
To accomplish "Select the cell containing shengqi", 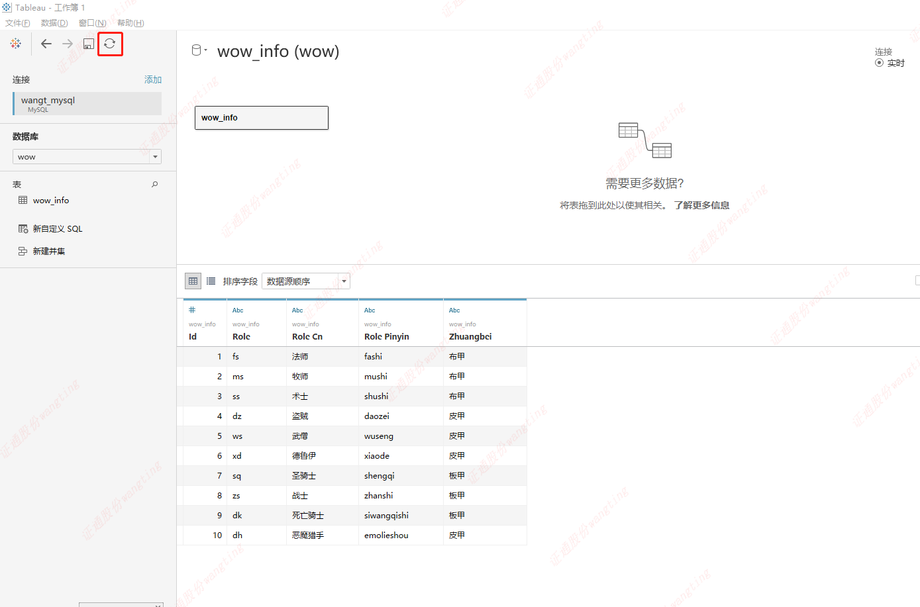I will pyautogui.click(x=401, y=475).
